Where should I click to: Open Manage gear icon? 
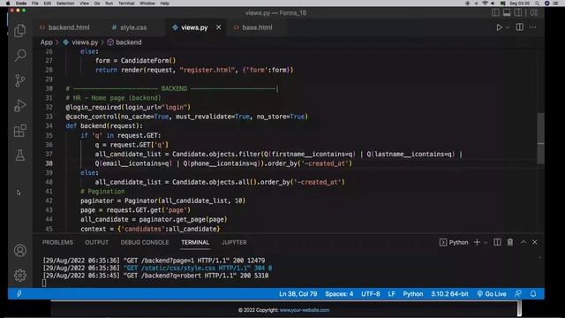point(20,275)
